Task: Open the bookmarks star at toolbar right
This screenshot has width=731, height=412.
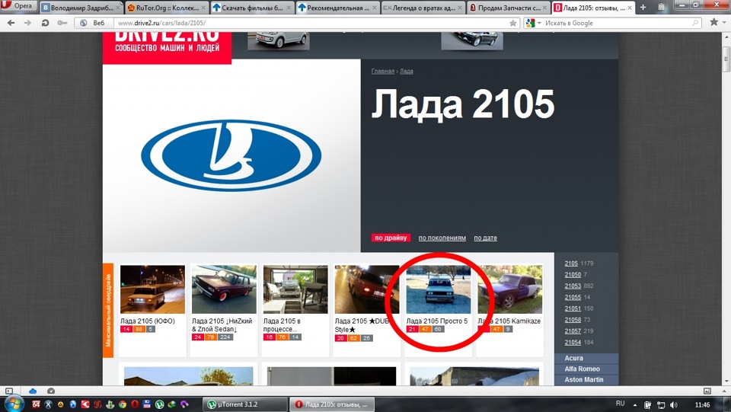Action: (713, 22)
